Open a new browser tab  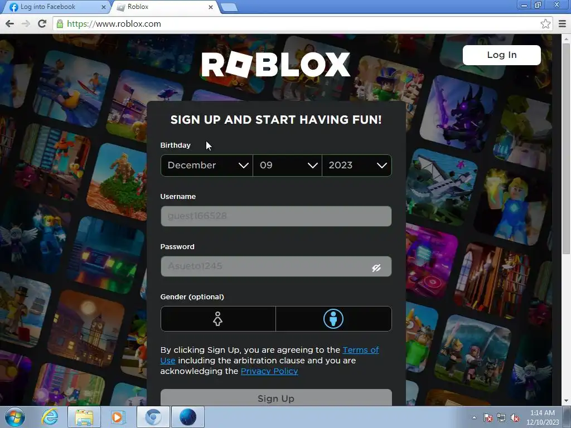click(x=229, y=7)
